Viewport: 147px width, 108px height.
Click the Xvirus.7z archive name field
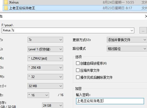pyautogui.click(x=68, y=30)
